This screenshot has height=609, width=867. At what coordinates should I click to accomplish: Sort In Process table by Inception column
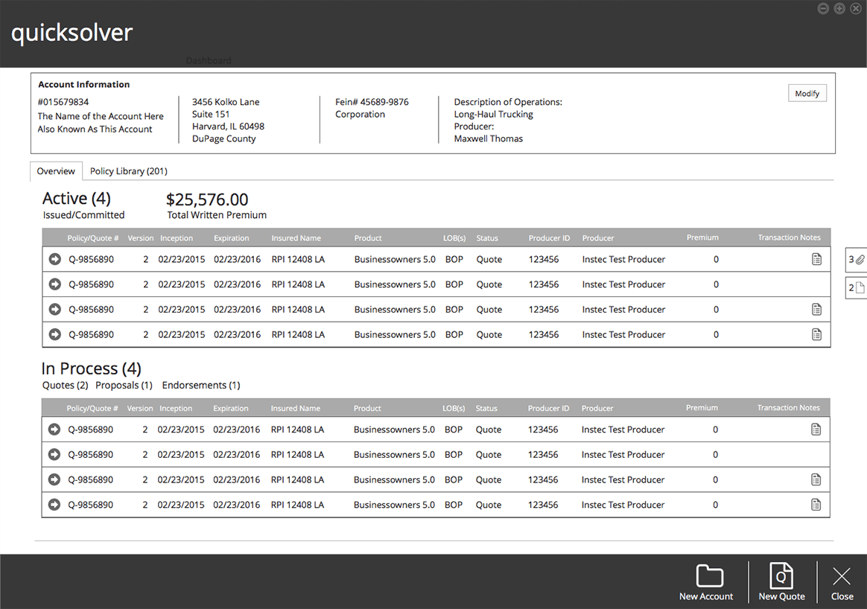click(176, 408)
